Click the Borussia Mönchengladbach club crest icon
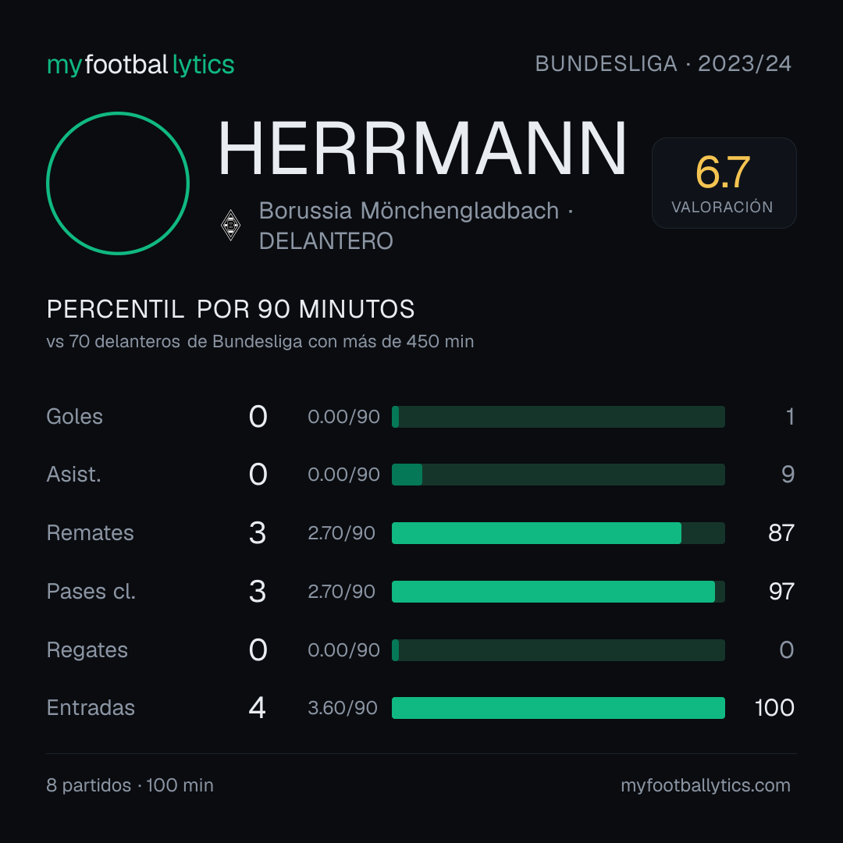Screen dimensions: 843x843 tap(230, 226)
